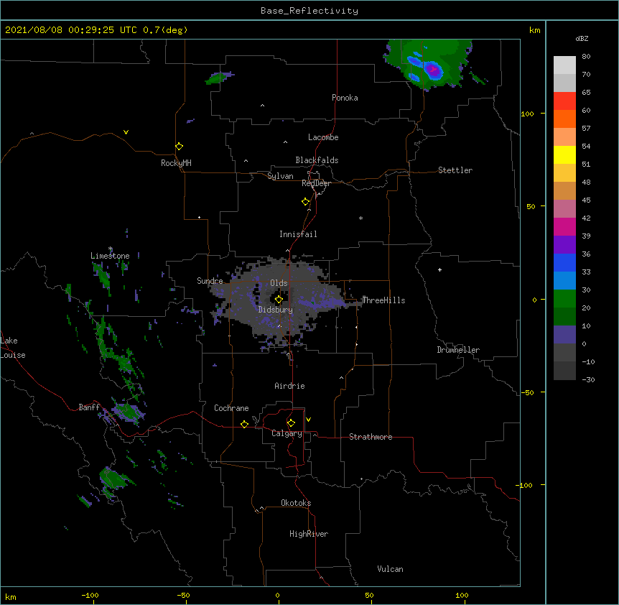This screenshot has height=605, width=619.
Task: Click the Lacombe city label
Action: (323, 137)
